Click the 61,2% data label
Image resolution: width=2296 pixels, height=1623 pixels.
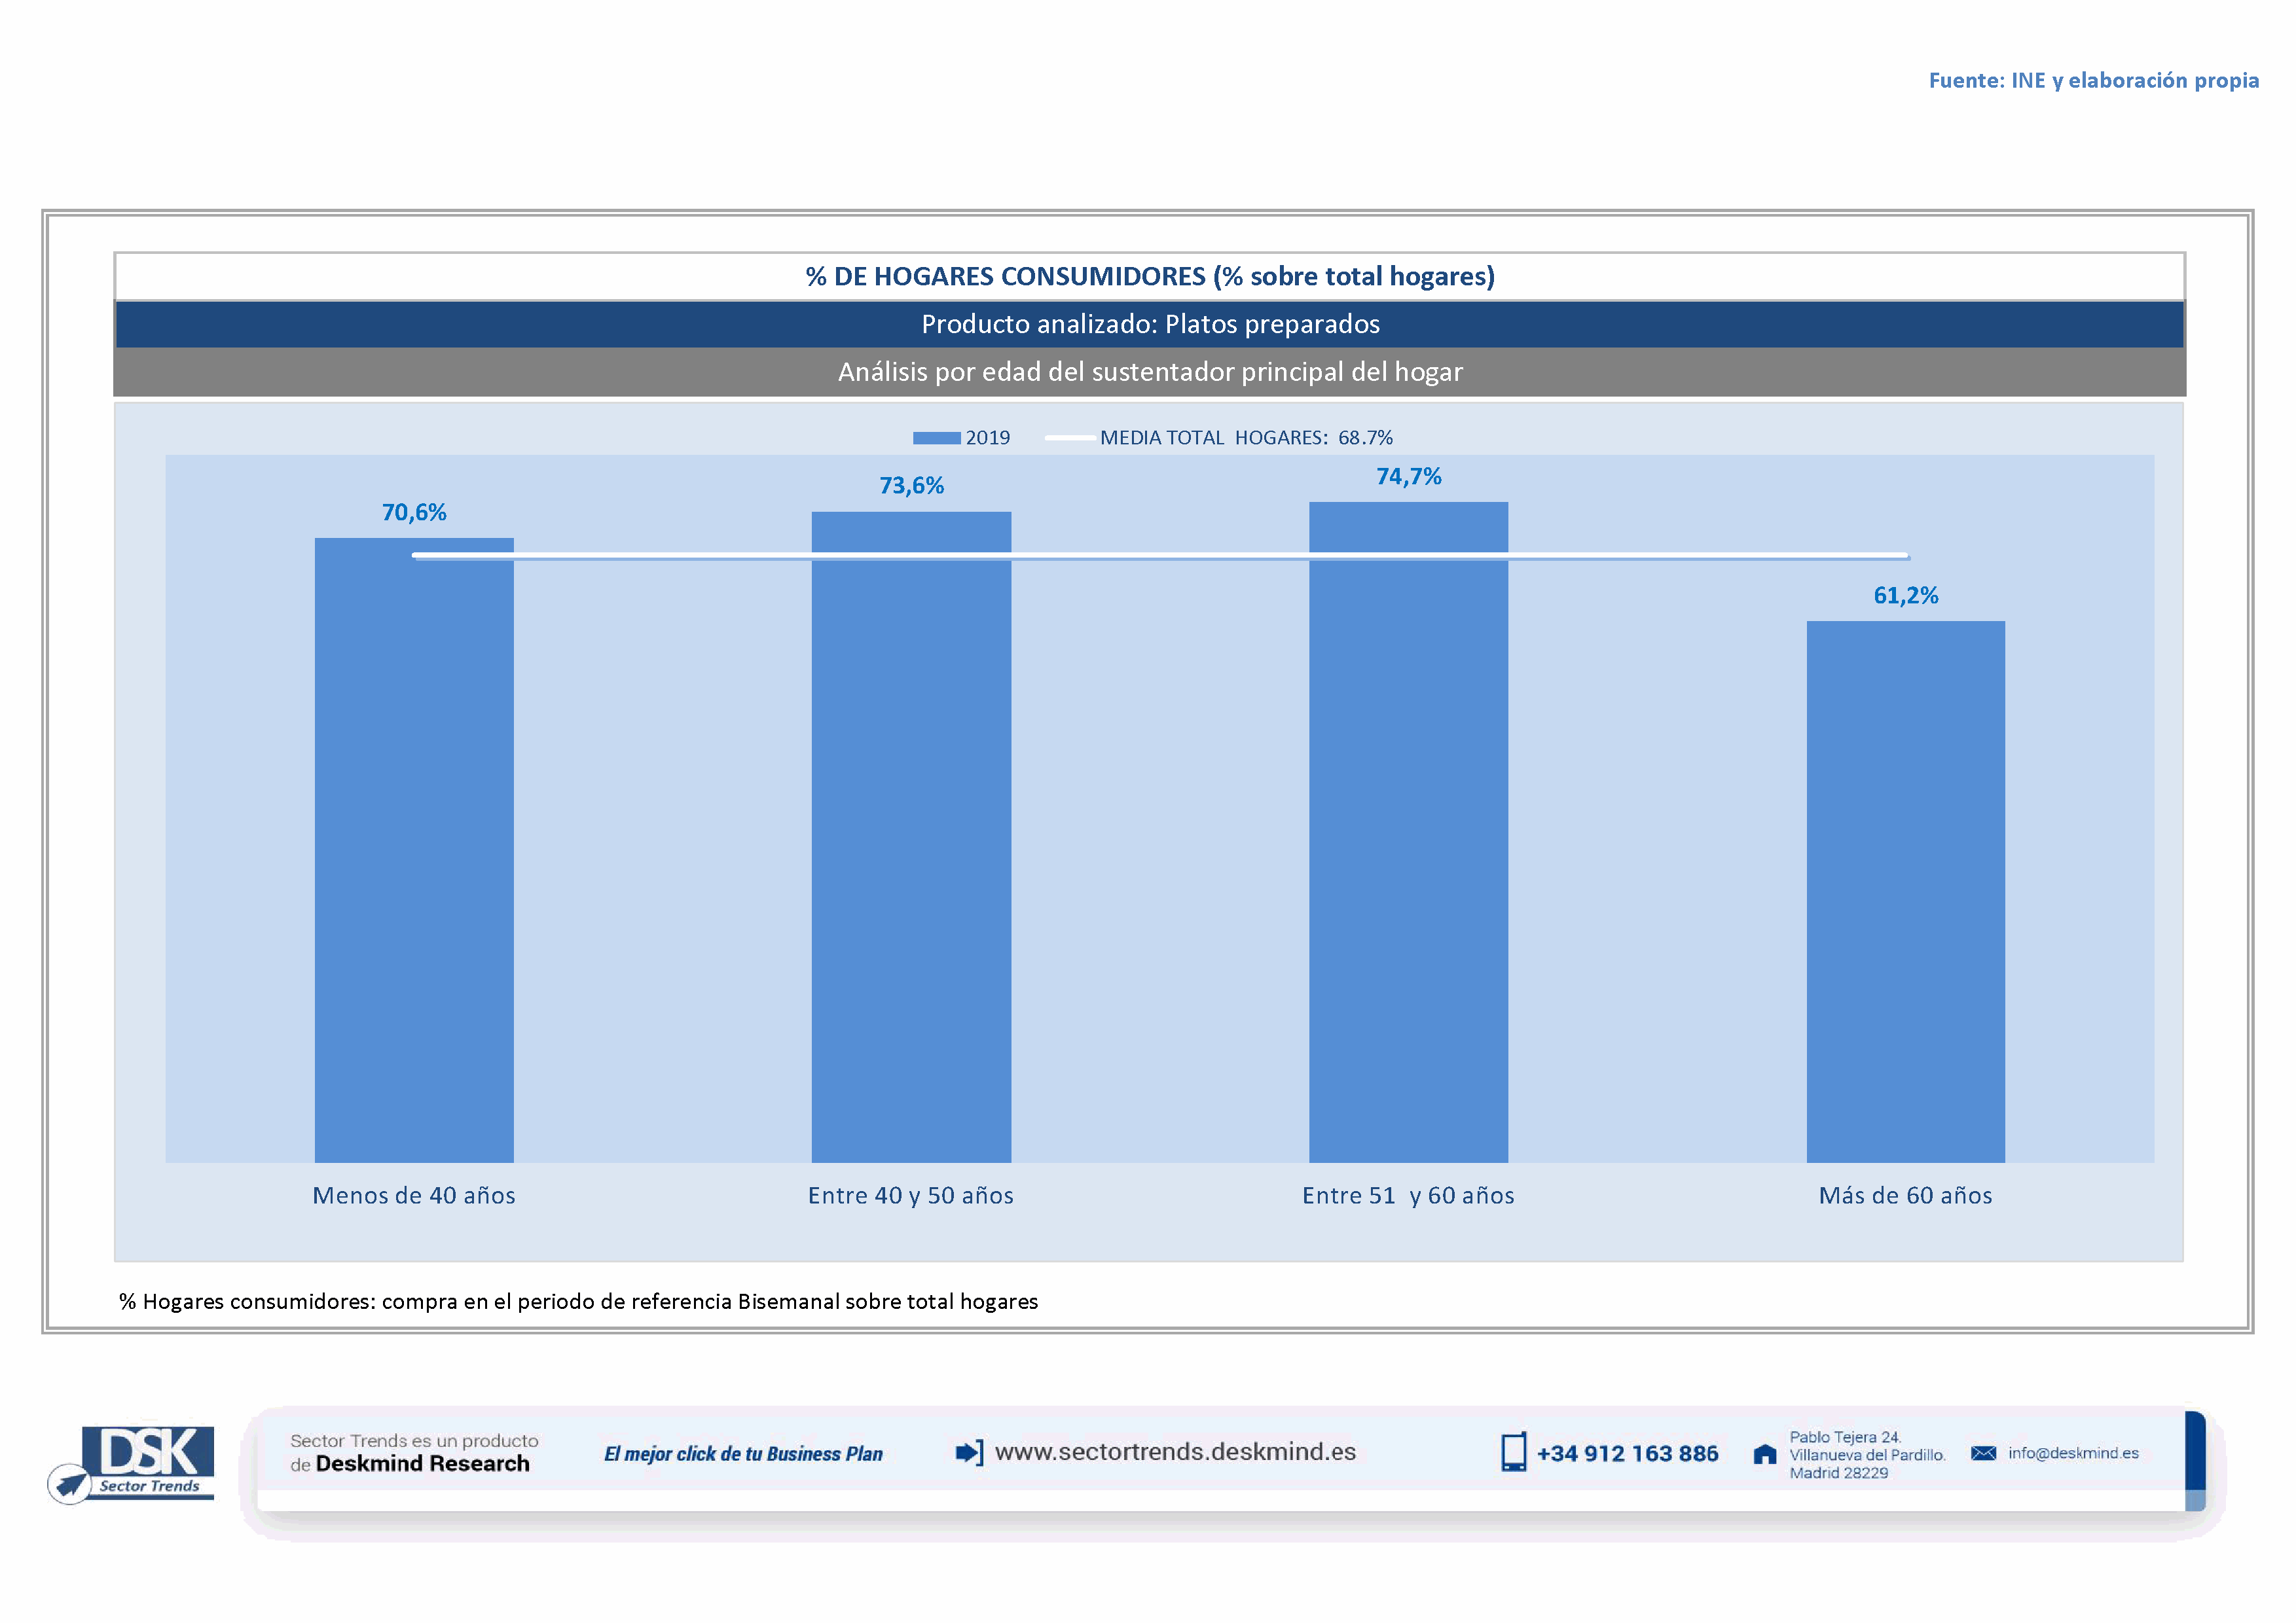click(1905, 596)
